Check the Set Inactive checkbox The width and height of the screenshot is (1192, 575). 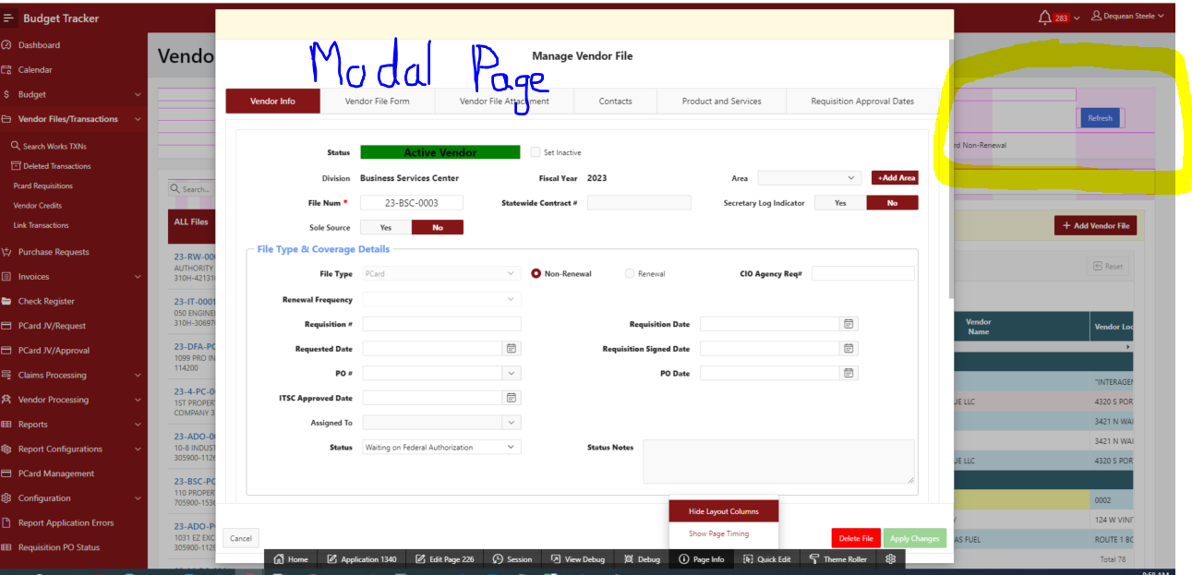pyautogui.click(x=536, y=152)
